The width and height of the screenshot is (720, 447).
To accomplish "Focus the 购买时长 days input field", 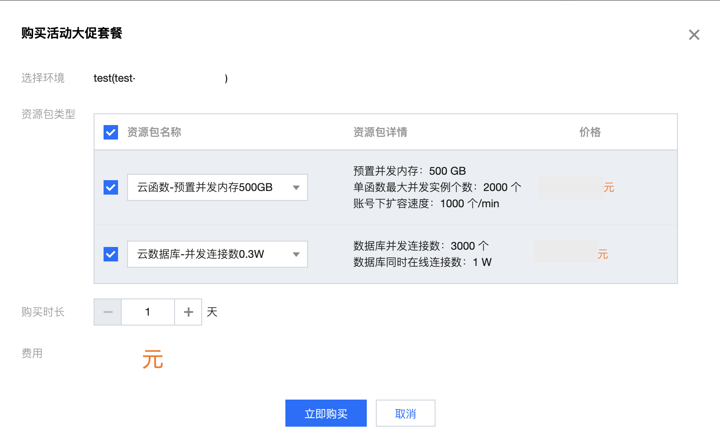I will click(x=148, y=312).
